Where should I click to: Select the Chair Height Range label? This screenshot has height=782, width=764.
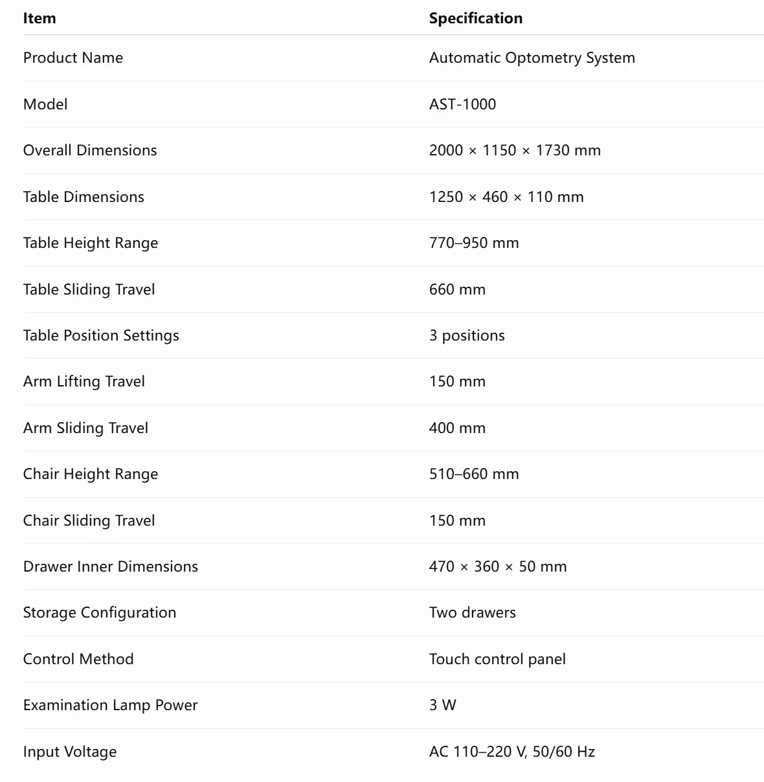click(x=91, y=474)
